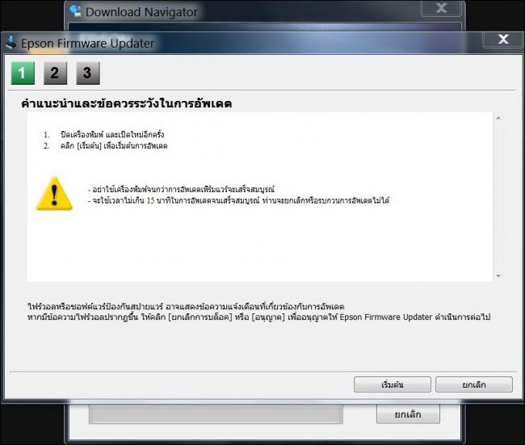Click the Download Navigator title text
Screen dimensions: 525x445
click(141, 12)
